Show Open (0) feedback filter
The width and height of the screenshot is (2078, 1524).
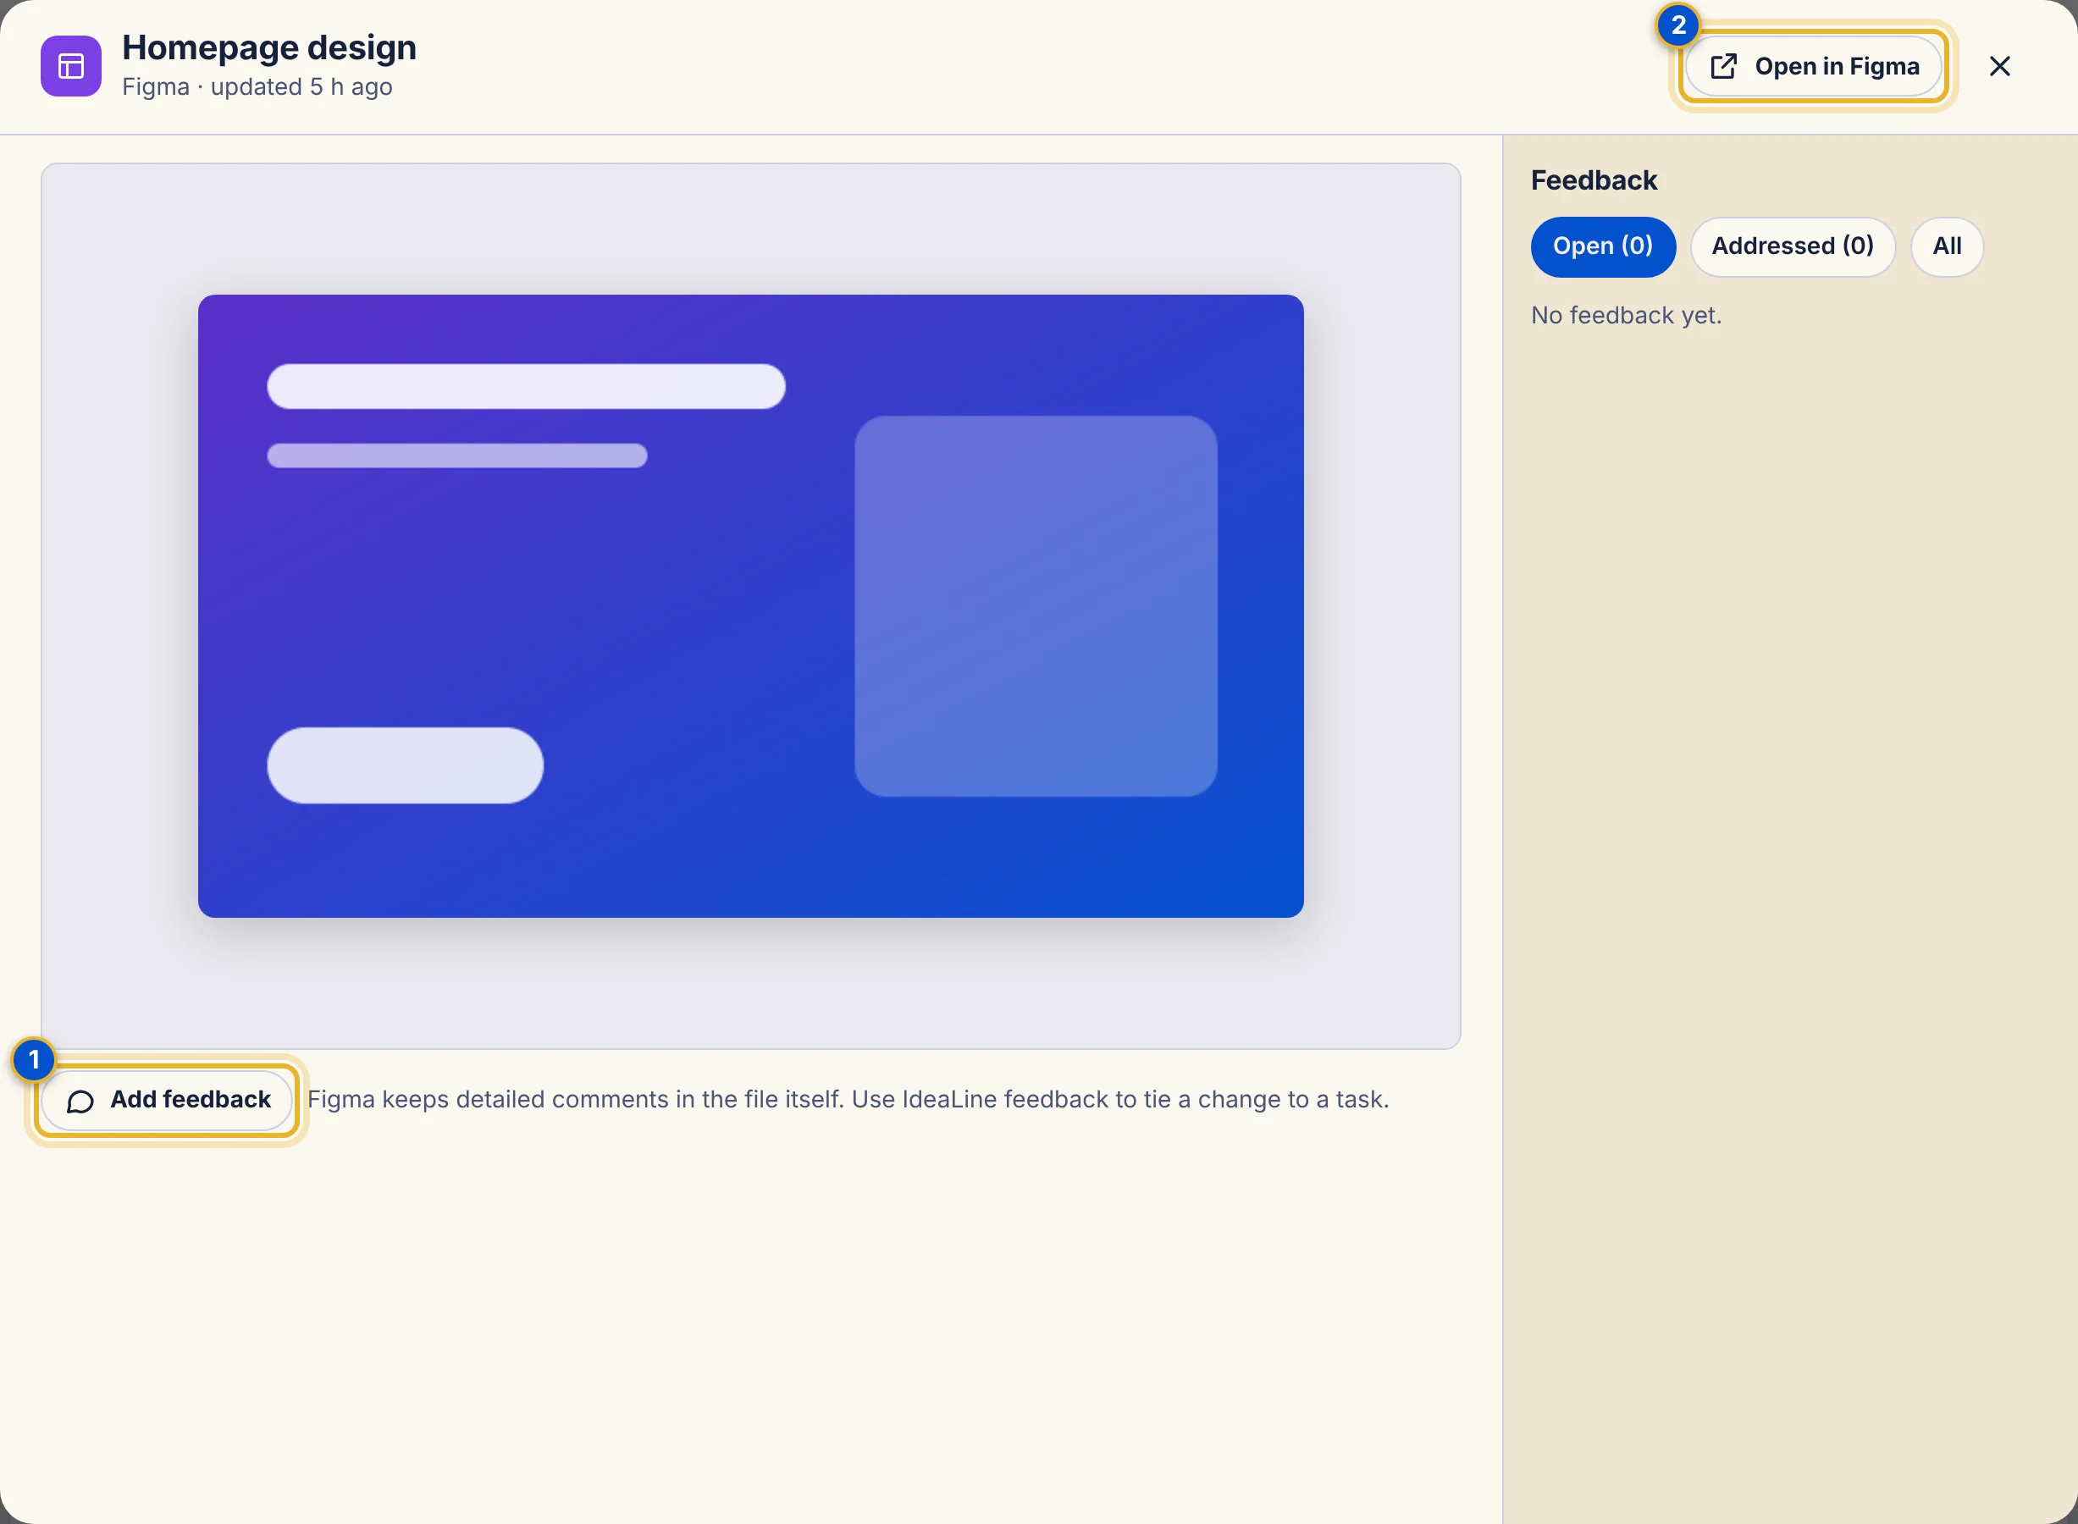coord(1603,246)
